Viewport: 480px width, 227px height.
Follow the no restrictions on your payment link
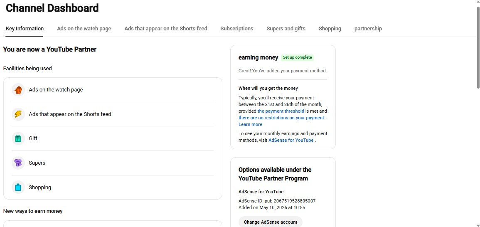281,118
